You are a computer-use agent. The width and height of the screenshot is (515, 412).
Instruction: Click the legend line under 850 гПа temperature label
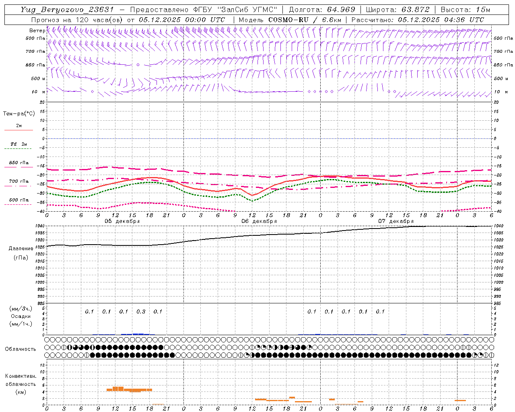(x=19, y=167)
